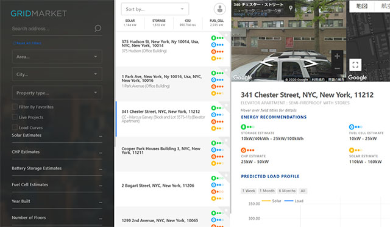Expand the Solar Estimates filter section
The height and width of the screenshot is (227, 390).
(57, 135)
